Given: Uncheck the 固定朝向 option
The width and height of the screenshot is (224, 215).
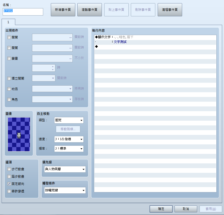Looking at the screenshot, I should click(x=9, y=184).
